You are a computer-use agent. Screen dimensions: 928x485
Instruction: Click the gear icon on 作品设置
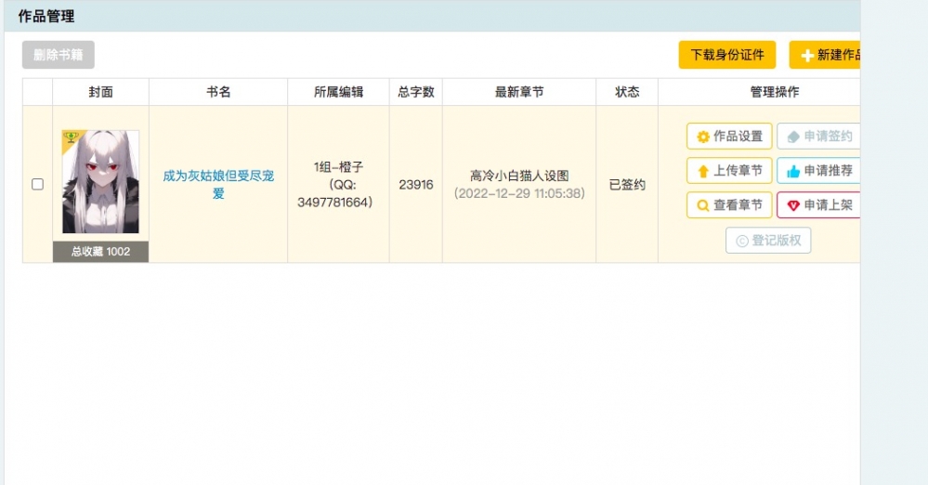click(x=703, y=137)
